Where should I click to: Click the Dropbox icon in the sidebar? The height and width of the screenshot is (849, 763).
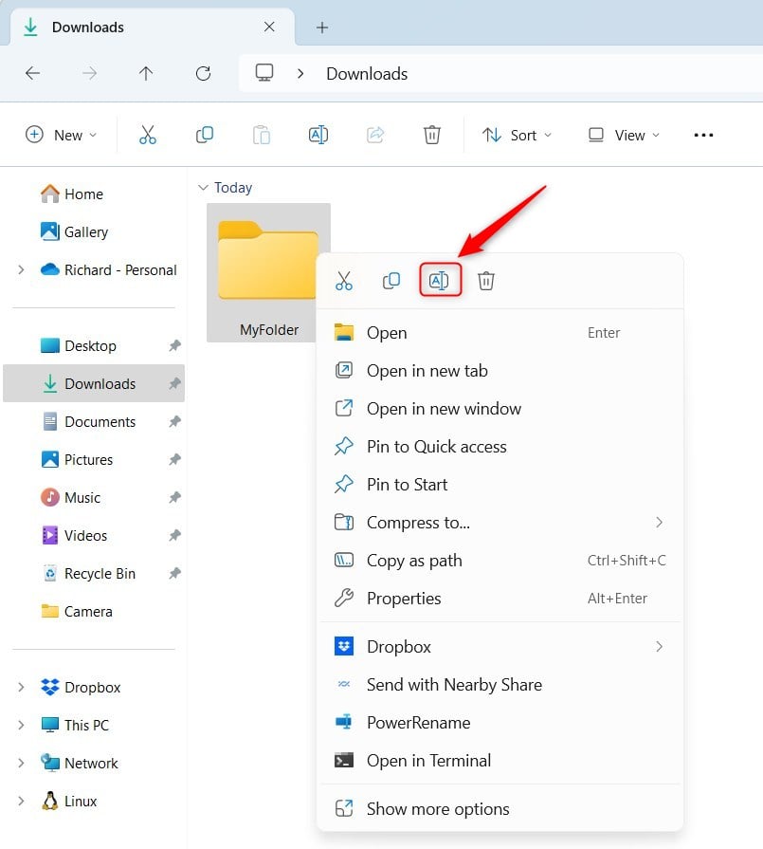pyautogui.click(x=50, y=687)
